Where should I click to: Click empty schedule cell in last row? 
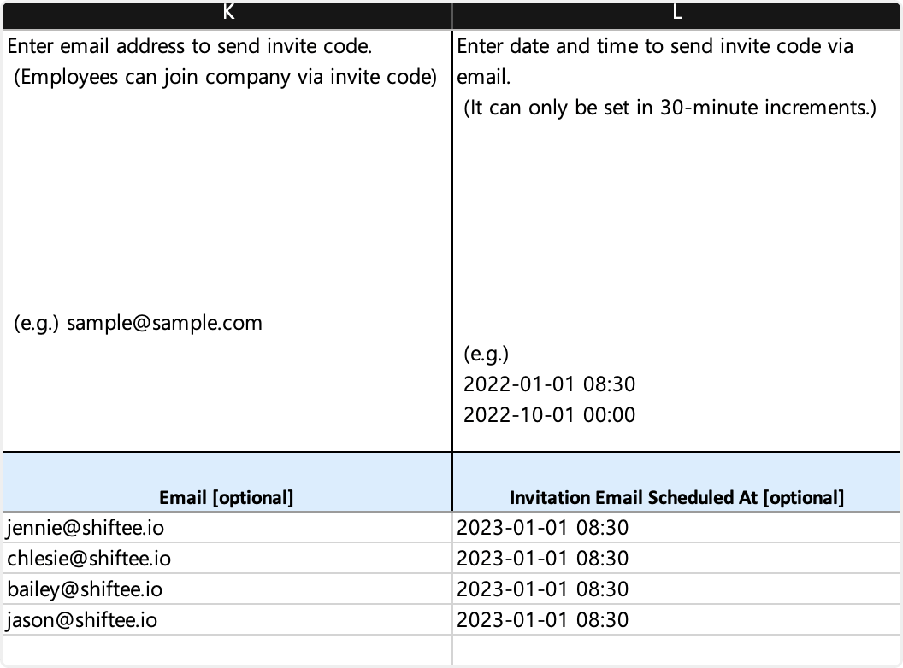[x=676, y=650]
